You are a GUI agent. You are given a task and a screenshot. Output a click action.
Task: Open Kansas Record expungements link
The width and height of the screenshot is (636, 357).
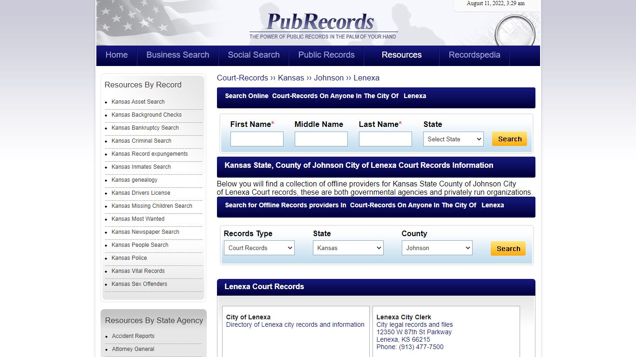pos(150,154)
